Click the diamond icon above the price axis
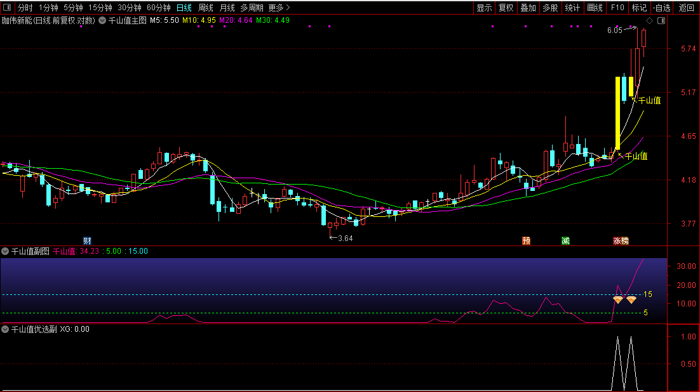Image resolution: width=700 pixels, height=392 pixels. [x=650, y=20]
